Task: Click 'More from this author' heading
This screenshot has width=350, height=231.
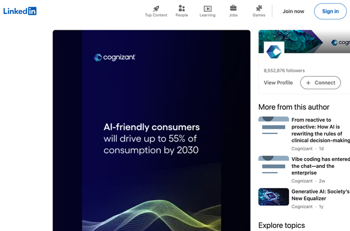Action: pyautogui.click(x=294, y=107)
